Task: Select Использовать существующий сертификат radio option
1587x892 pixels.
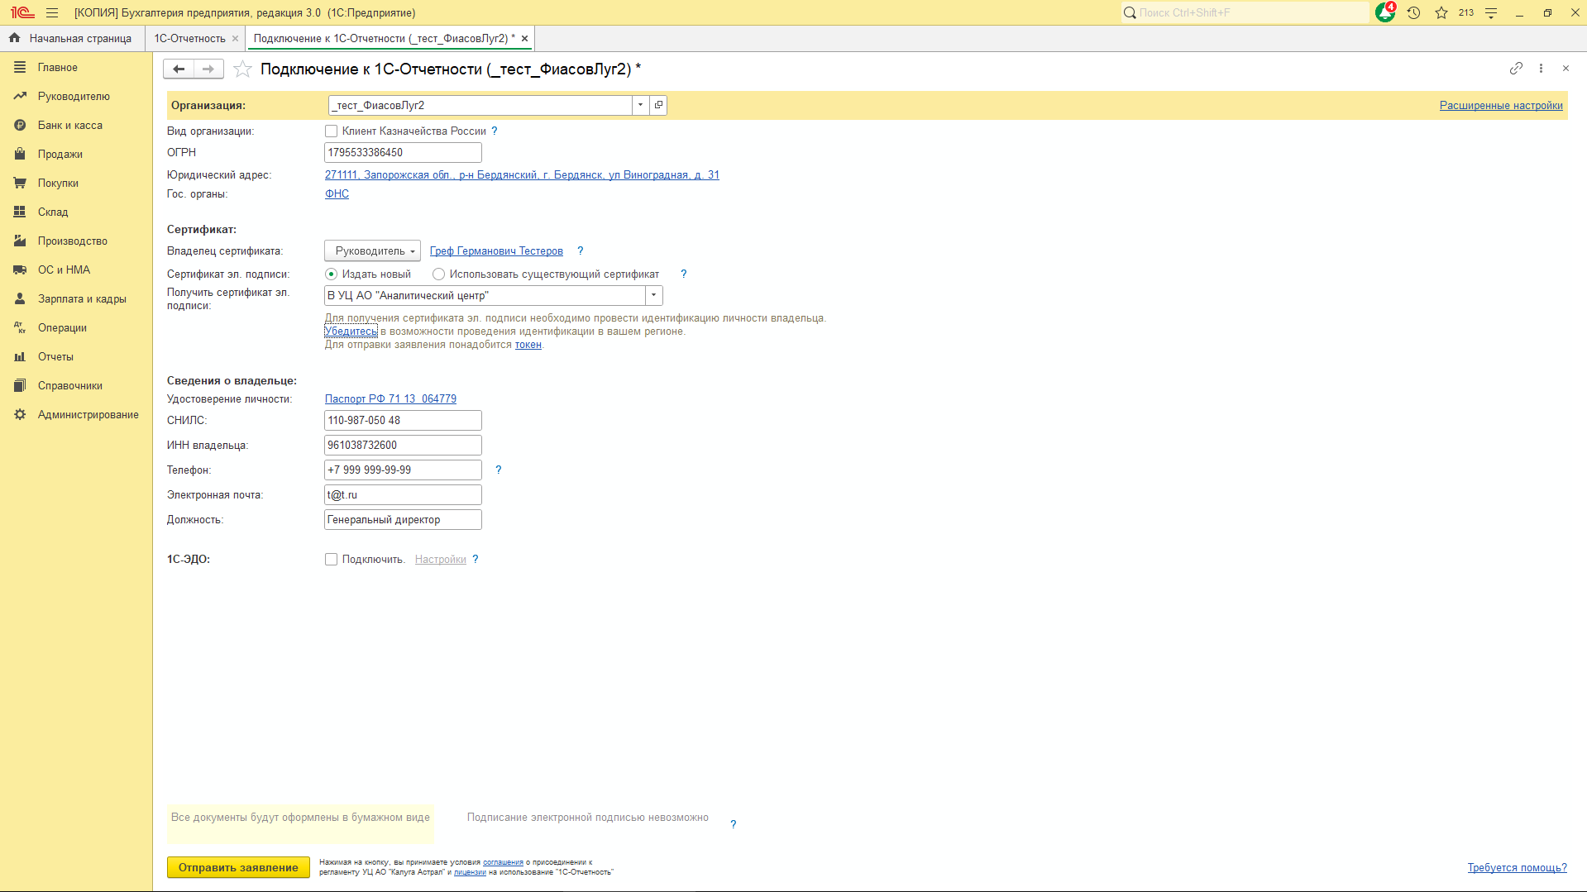Action: (x=438, y=274)
